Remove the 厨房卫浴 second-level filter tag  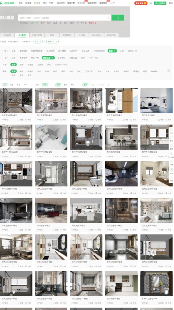pos(53,58)
